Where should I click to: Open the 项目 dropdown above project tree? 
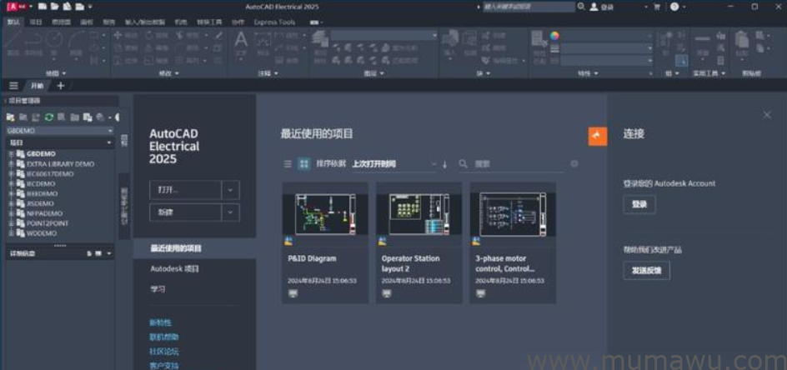click(60, 143)
